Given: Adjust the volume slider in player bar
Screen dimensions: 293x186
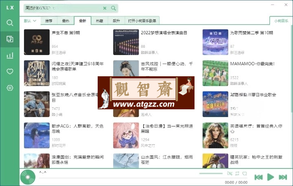Looking at the screenshot, I should point(211,173).
